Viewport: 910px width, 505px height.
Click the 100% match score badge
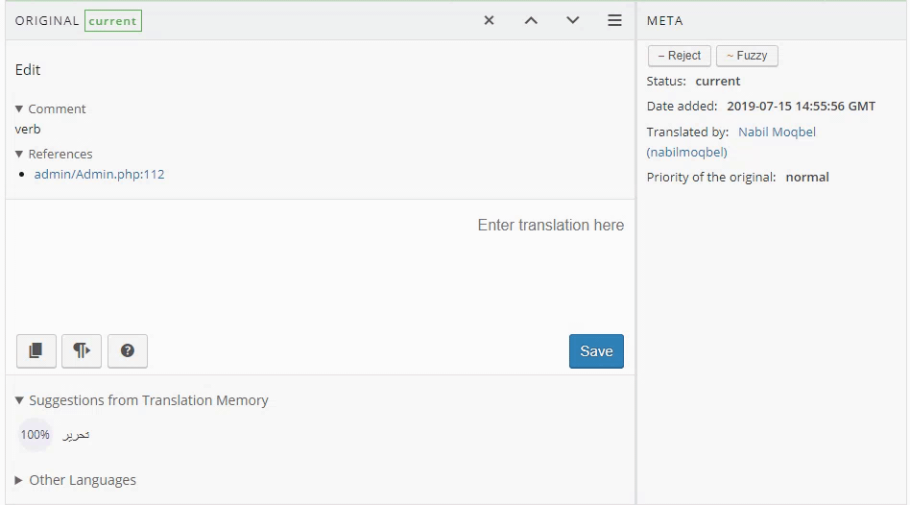tap(36, 435)
